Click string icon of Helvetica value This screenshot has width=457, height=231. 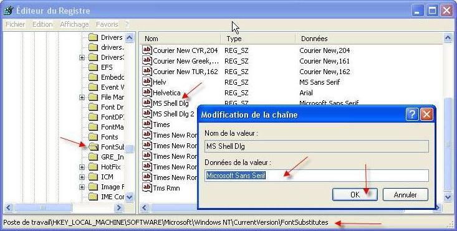pyautogui.click(x=147, y=93)
